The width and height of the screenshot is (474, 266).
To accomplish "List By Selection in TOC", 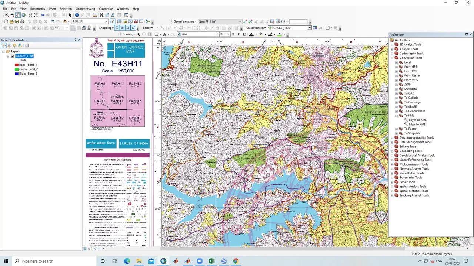I will 20,45.
